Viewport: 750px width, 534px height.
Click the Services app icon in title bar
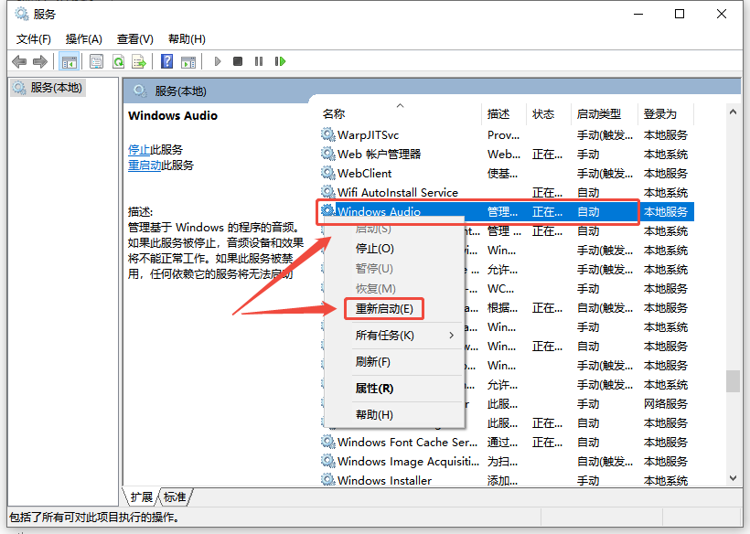[x=22, y=14]
